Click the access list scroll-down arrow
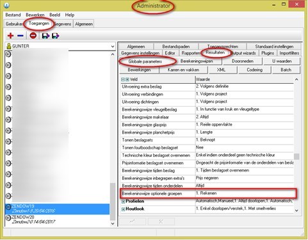Screen dimensions: 308x240 [x=113, y=223]
